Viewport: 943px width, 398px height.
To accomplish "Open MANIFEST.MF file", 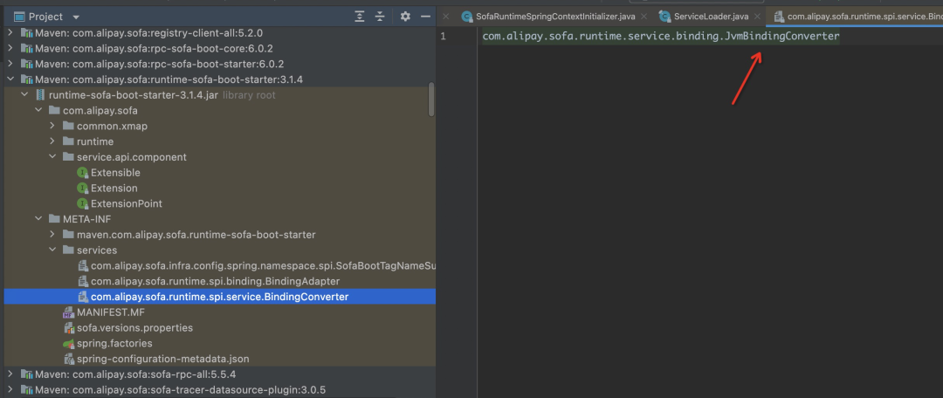I will coord(111,312).
